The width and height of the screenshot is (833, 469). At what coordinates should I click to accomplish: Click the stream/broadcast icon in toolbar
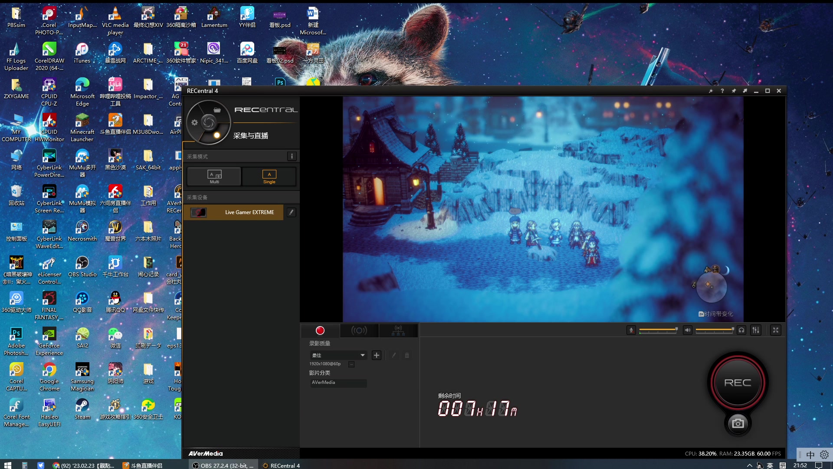click(x=359, y=330)
